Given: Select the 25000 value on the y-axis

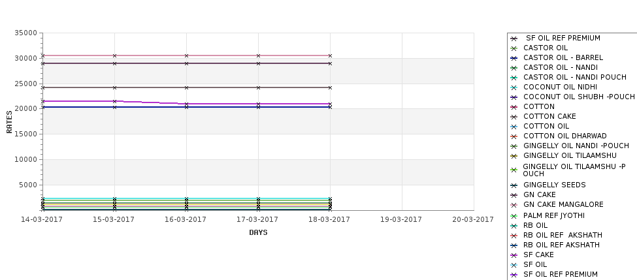Looking at the screenshot, I should click(25, 84).
